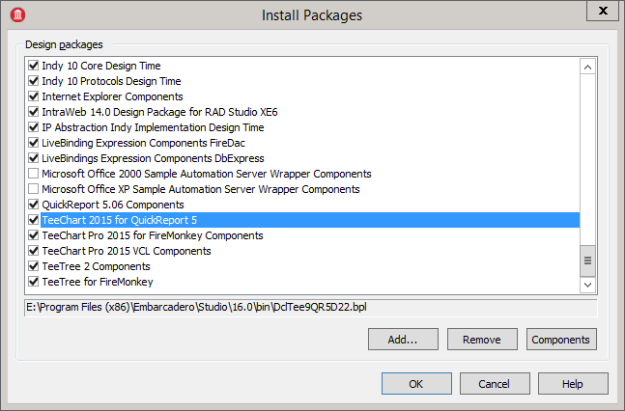Uncheck TeeTree 2 Components
This screenshot has width=625, height=411.
(x=34, y=266)
